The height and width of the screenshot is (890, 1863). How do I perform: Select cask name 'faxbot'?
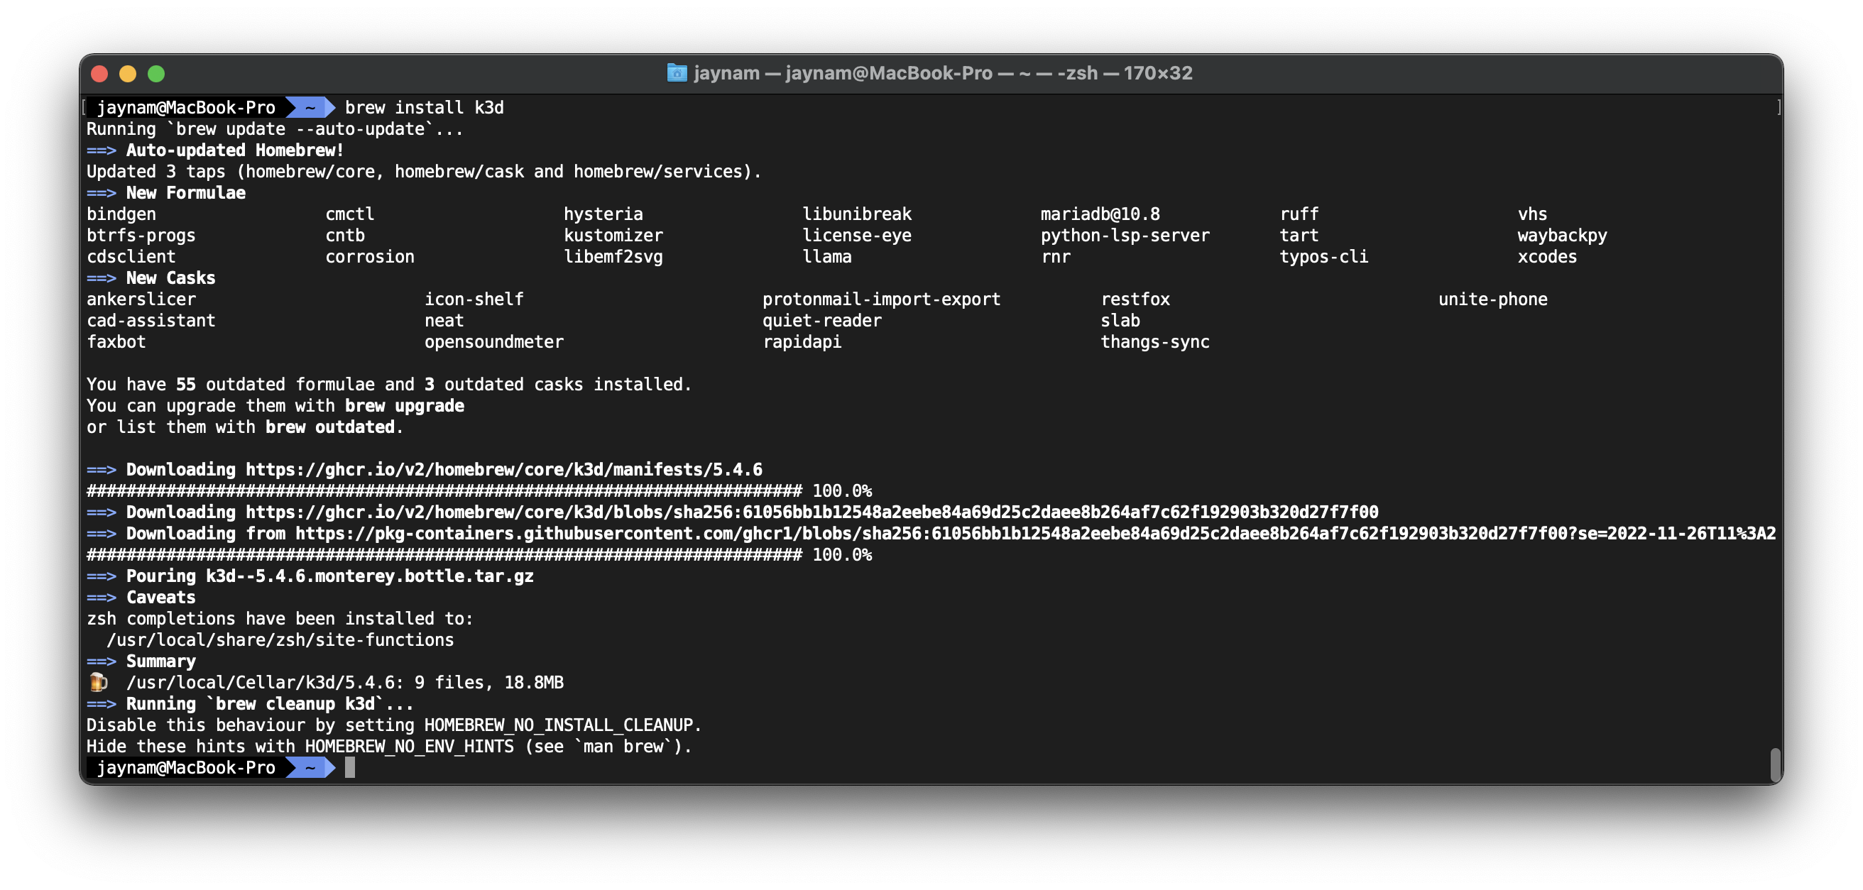pos(116,341)
